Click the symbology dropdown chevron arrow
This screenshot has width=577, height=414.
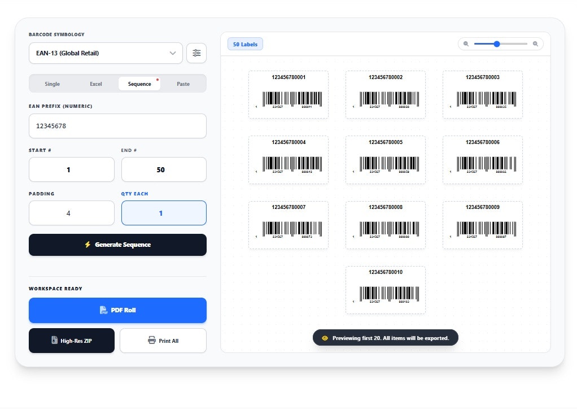[x=173, y=53]
